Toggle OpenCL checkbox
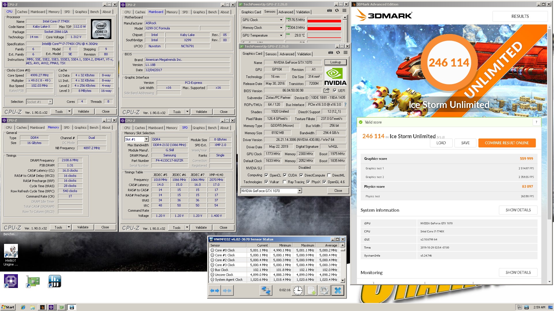 pyautogui.click(x=266, y=175)
